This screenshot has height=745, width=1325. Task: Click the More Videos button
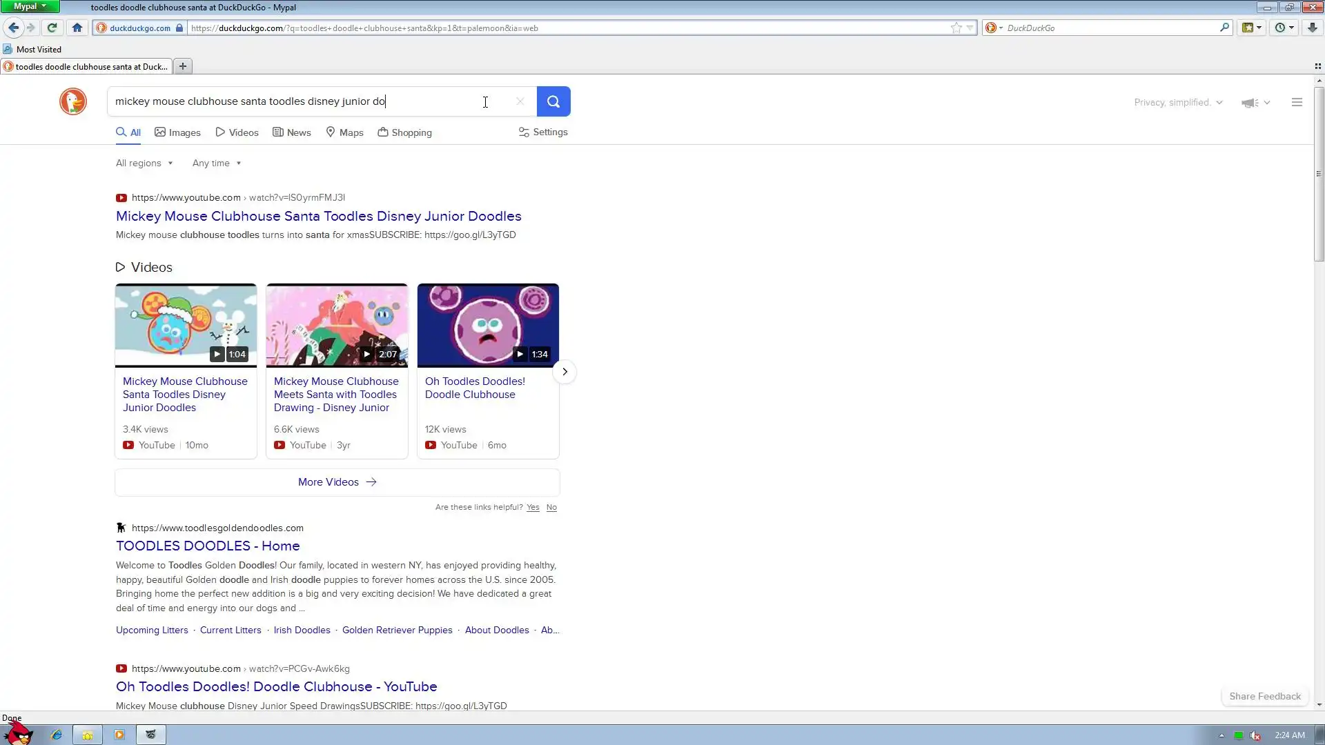coord(337,482)
